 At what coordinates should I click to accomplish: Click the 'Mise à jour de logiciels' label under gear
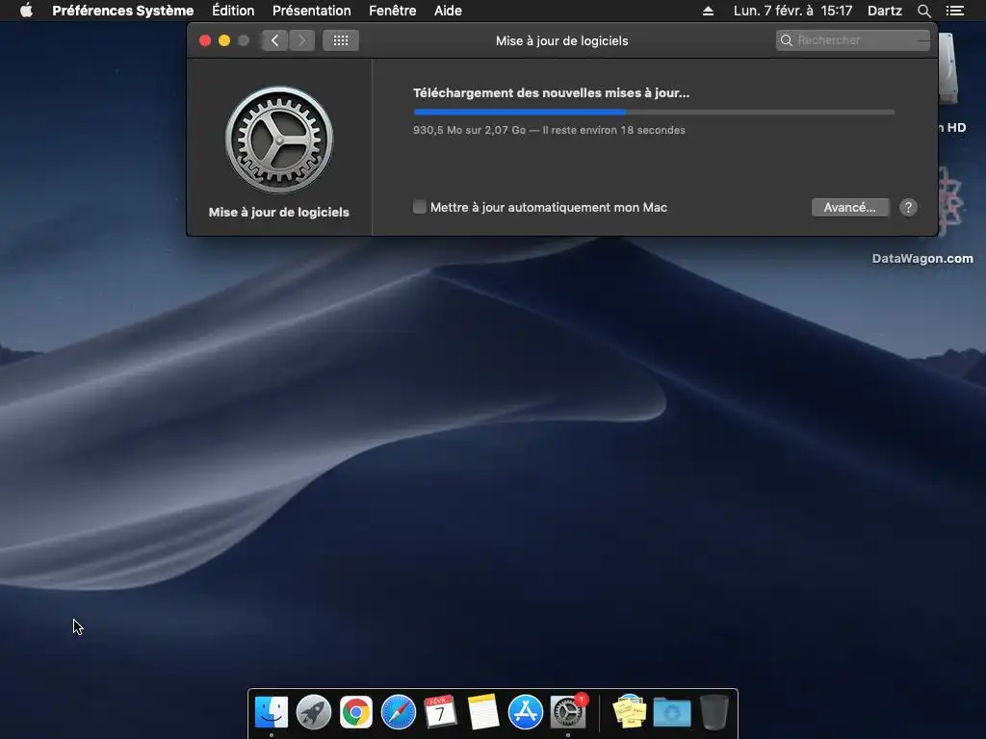[278, 213]
